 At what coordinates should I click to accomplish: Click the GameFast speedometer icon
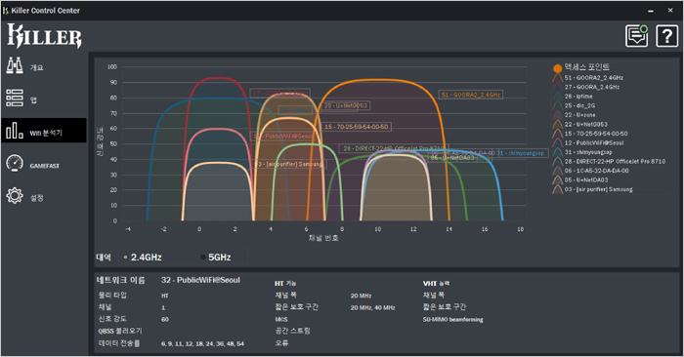click(15, 164)
